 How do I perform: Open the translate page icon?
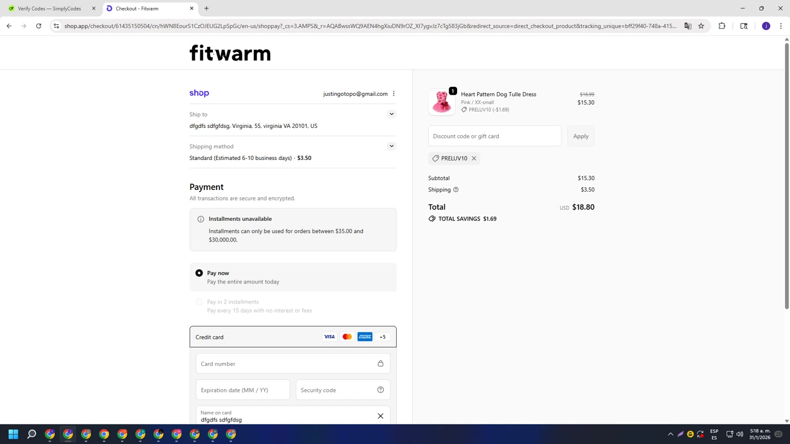[x=688, y=26]
